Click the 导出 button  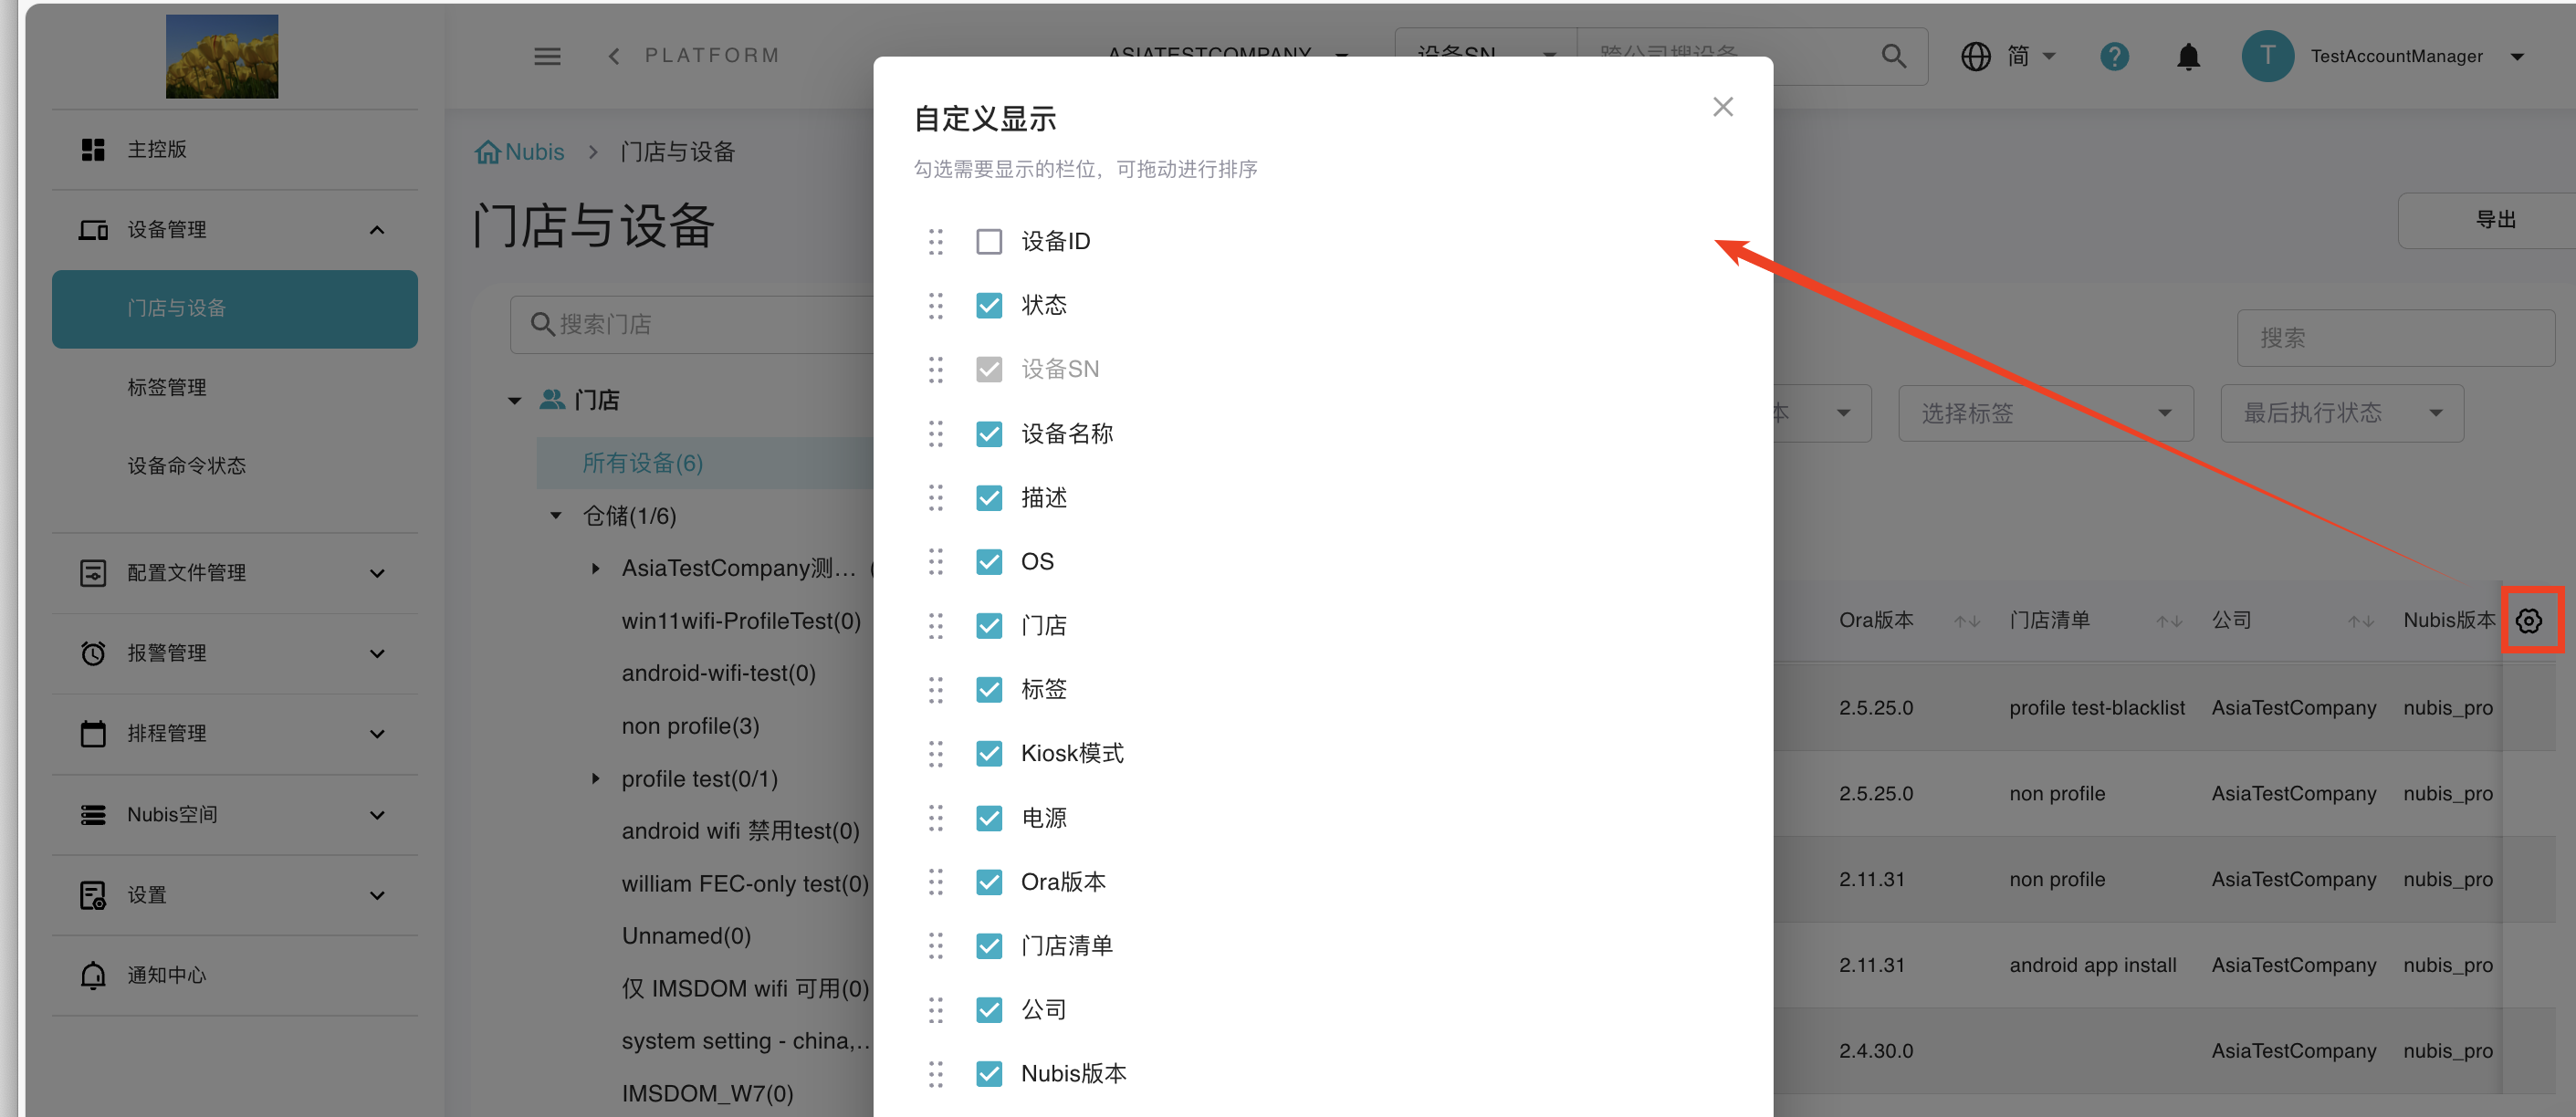click(x=2494, y=220)
